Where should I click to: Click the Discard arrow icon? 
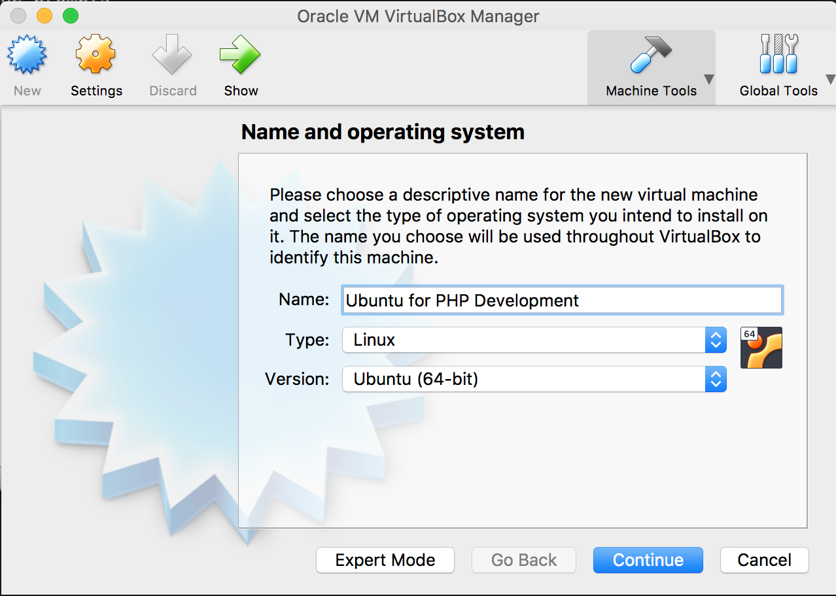(x=173, y=55)
